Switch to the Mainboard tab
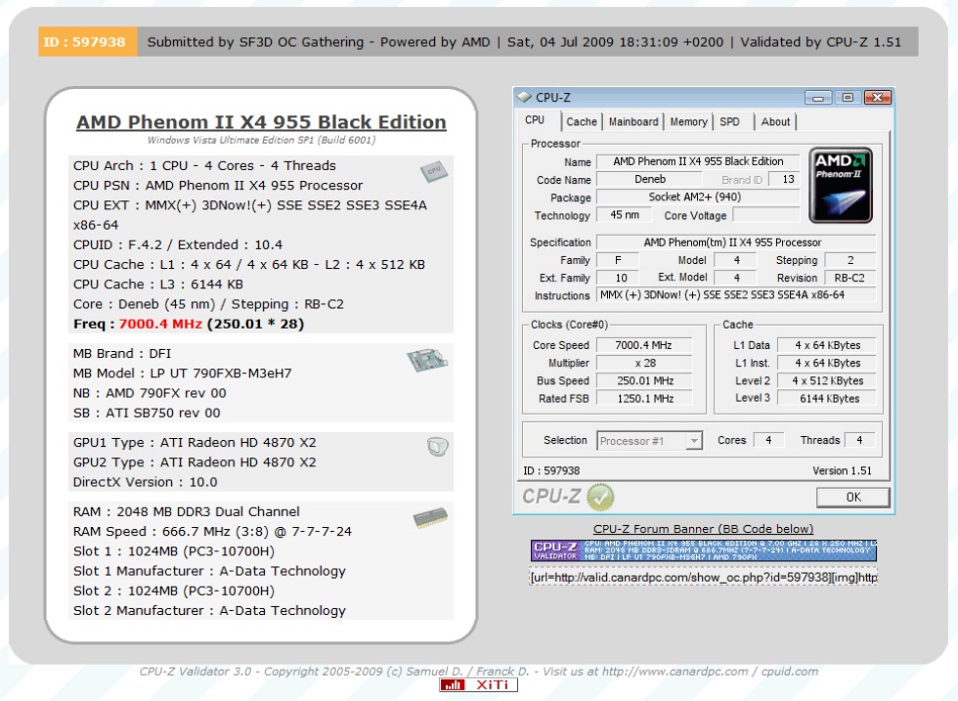The height and width of the screenshot is (701, 958). click(633, 121)
